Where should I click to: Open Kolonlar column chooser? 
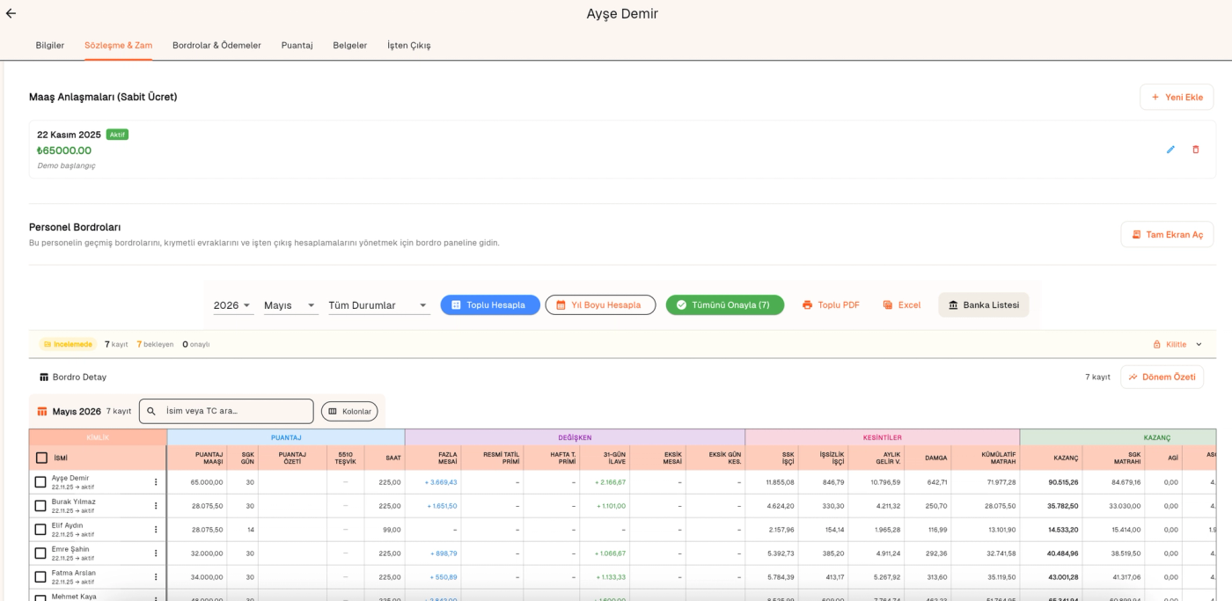[349, 411]
